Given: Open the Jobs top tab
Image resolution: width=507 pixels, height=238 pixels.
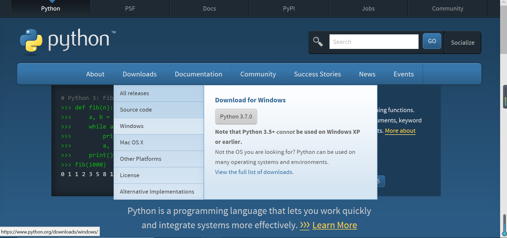Looking at the screenshot, I should click(368, 8).
